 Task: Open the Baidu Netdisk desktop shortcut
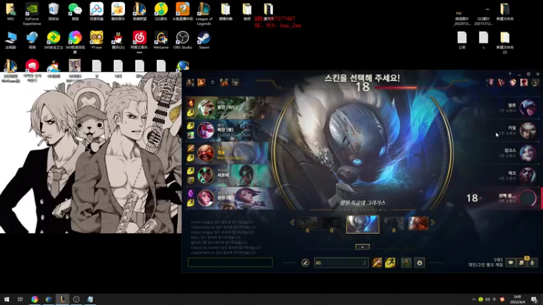click(x=96, y=12)
